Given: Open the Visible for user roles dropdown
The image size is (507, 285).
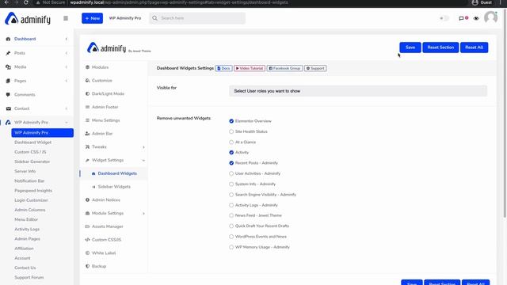Looking at the screenshot, I should (358, 91).
